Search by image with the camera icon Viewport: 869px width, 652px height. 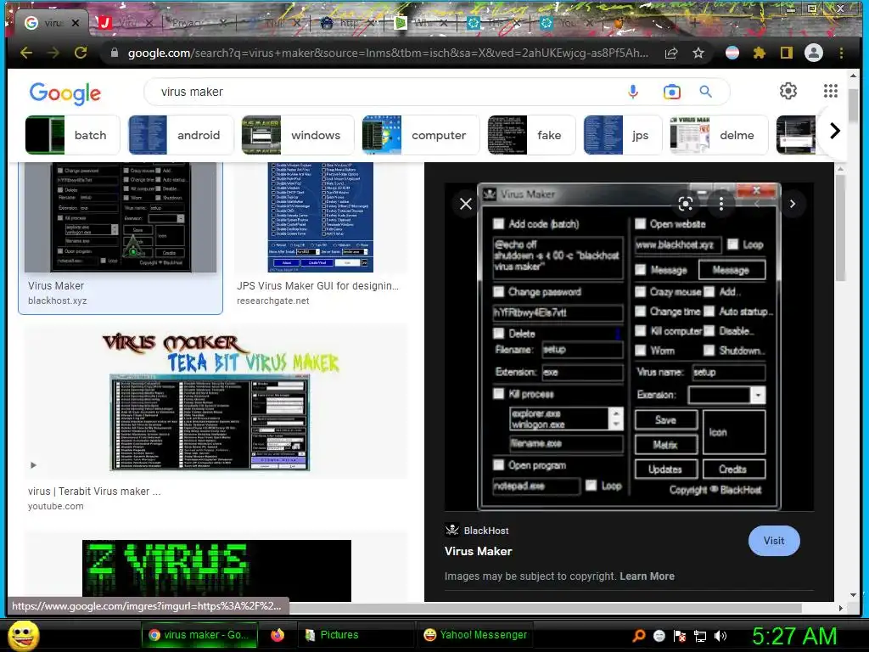coord(672,92)
